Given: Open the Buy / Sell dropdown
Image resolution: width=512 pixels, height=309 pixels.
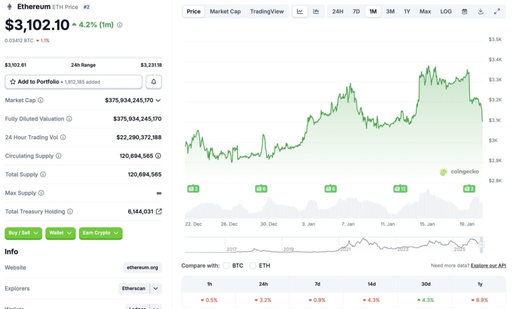Looking at the screenshot, I should pos(23,233).
